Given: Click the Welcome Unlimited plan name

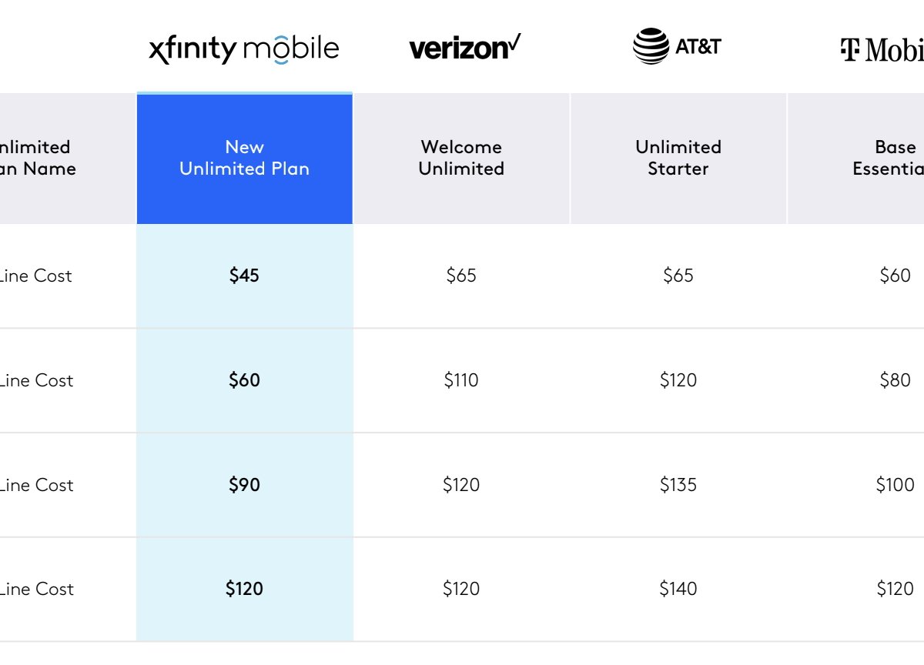Looking at the screenshot, I should pyautogui.click(x=461, y=158).
